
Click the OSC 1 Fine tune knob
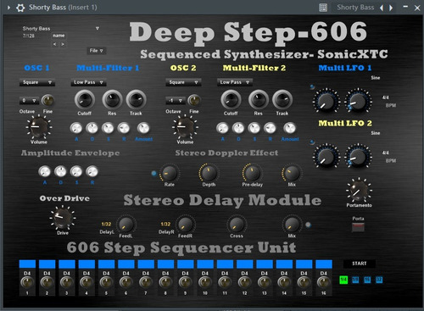tap(47, 100)
